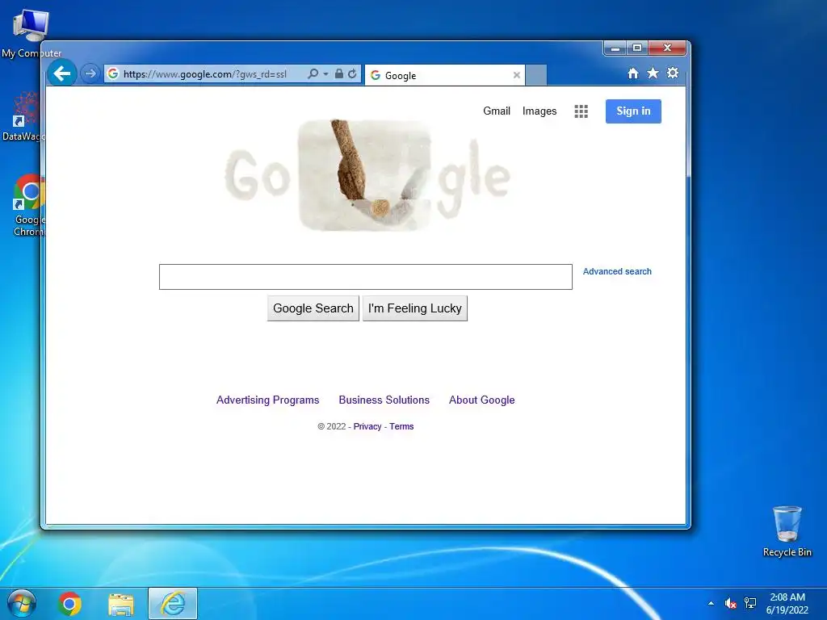Go back using the browser back arrow
This screenshot has width=827, height=620.
pyautogui.click(x=62, y=73)
